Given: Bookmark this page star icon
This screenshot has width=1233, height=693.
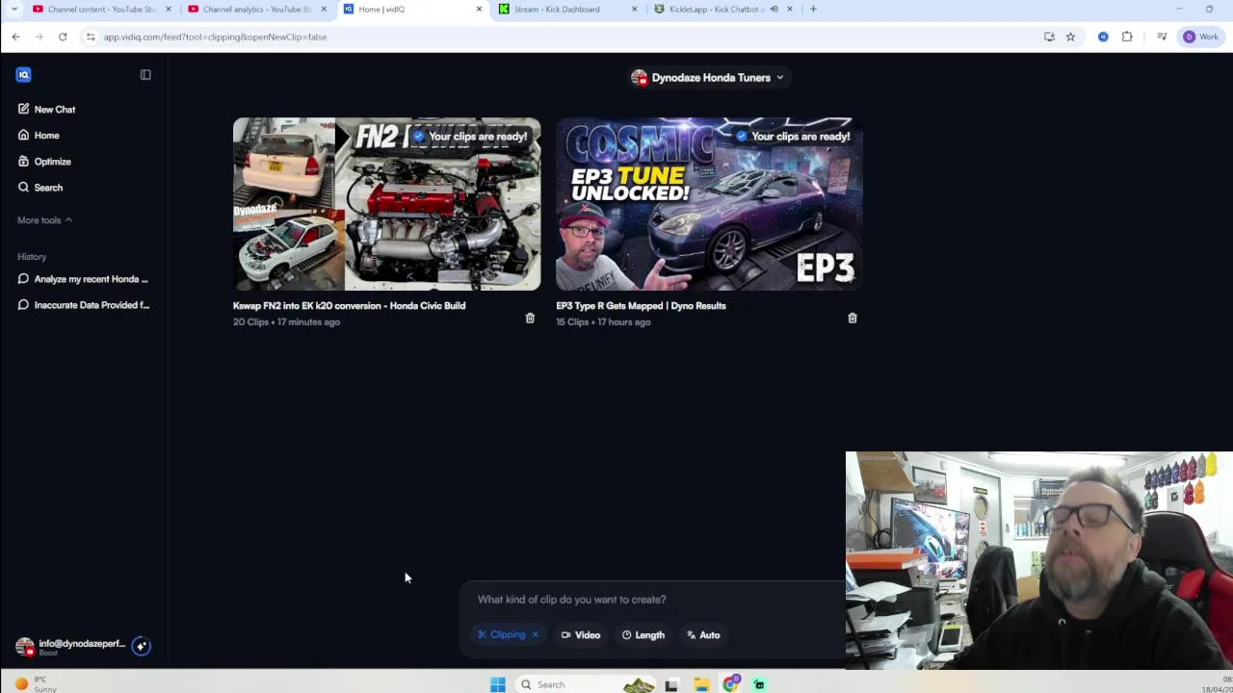Looking at the screenshot, I should click(1070, 37).
